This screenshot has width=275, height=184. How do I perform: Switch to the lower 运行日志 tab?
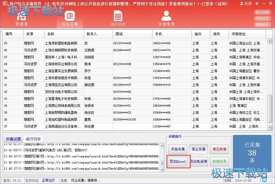click(x=33, y=139)
